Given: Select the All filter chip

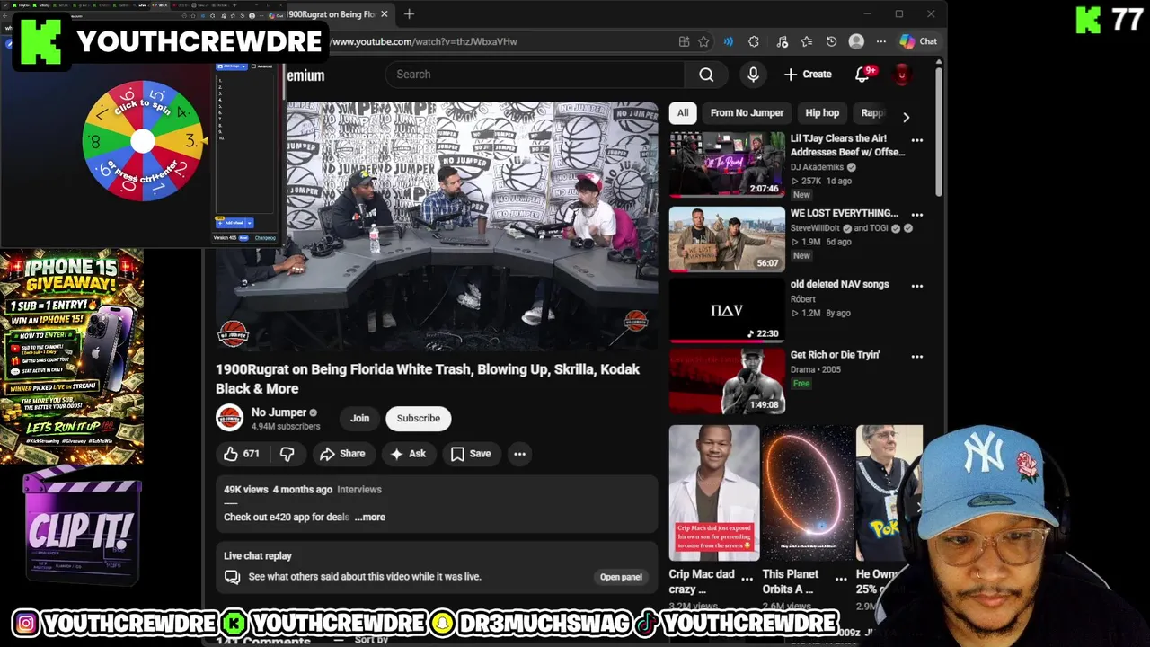Looking at the screenshot, I should pos(683,113).
